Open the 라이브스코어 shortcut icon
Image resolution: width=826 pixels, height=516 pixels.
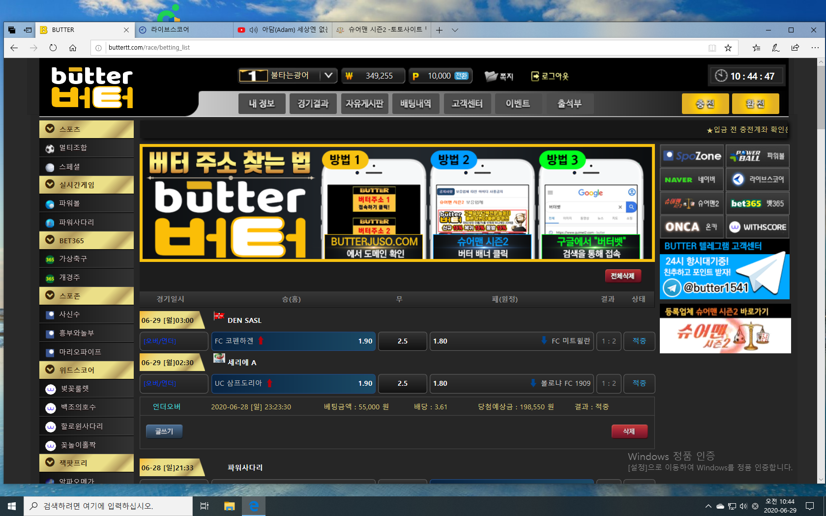pyautogui.click(x=757, y=179)
